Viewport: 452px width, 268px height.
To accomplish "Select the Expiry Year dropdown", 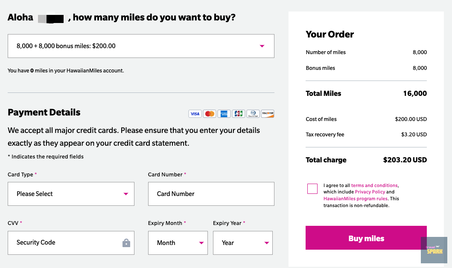I will click(242, 243).
